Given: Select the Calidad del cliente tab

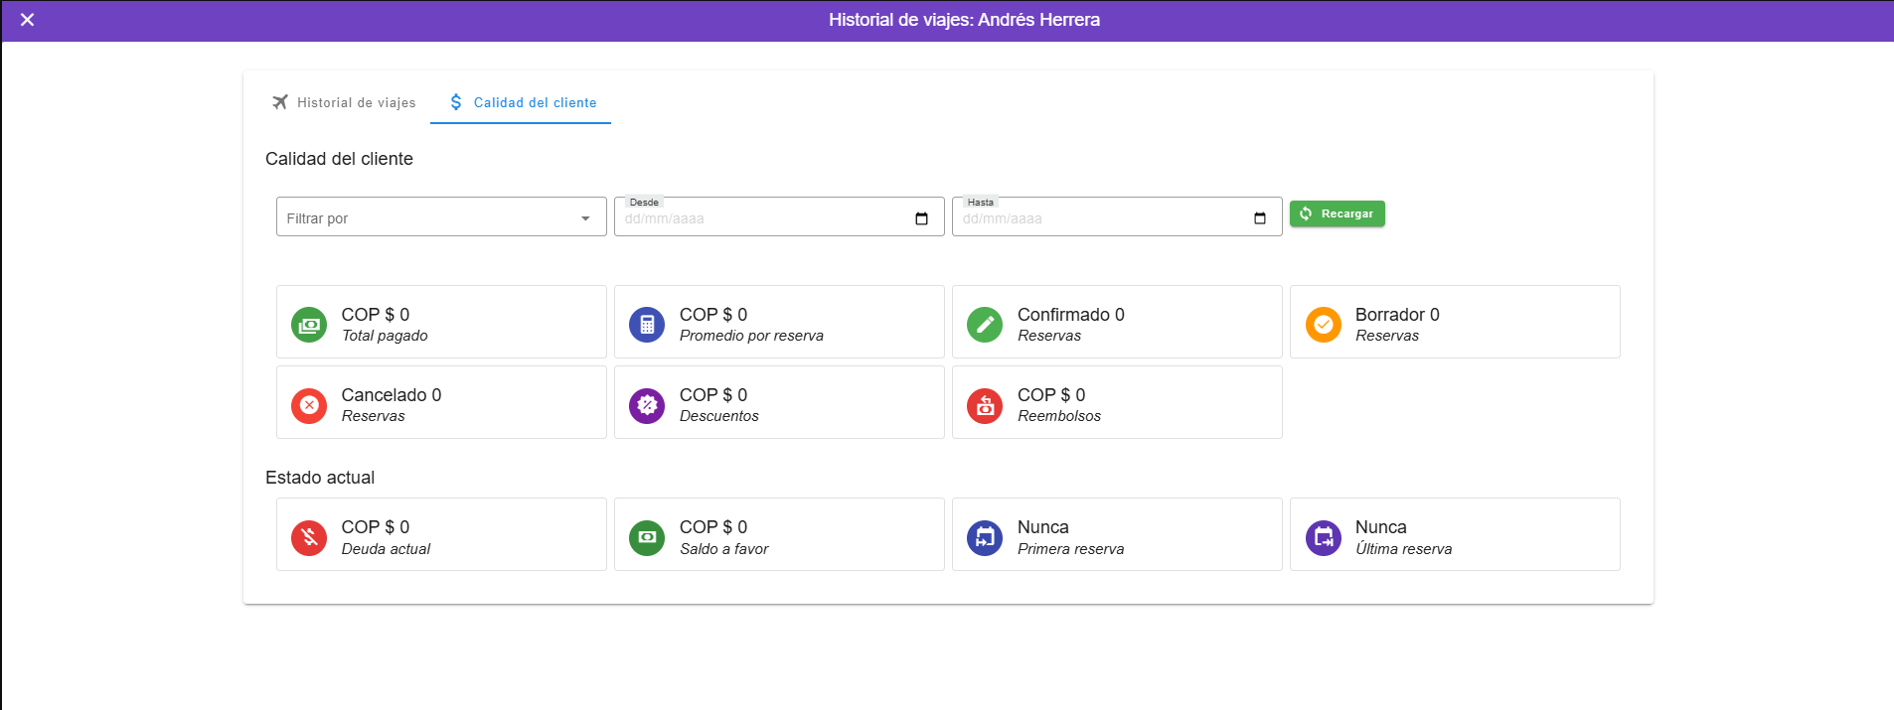Looking at the screenshot, I should click(522, 102).
